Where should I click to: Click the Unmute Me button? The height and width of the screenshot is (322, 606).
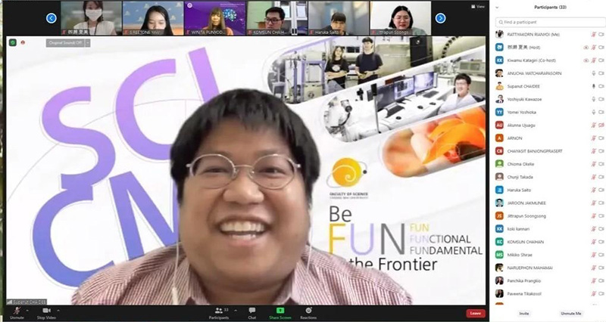coord(571,314)
